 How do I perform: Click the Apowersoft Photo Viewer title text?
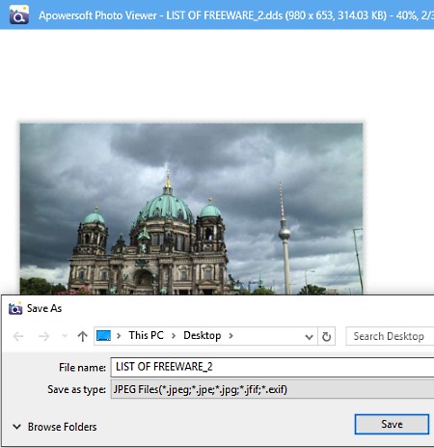pyautogui.click(x=97, y=15)
